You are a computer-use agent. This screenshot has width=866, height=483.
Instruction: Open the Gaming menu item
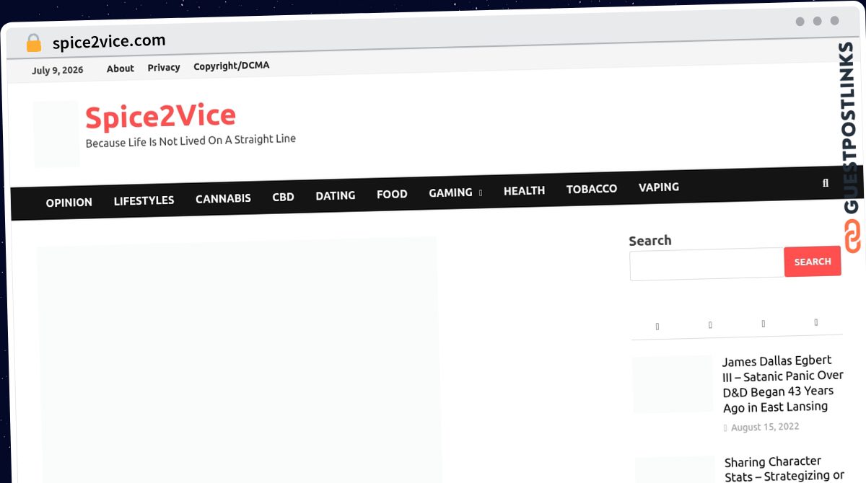click(x=450, y=192)
